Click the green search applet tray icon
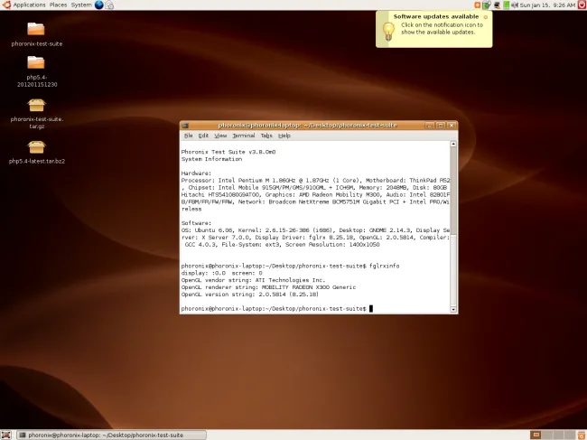 486,5
